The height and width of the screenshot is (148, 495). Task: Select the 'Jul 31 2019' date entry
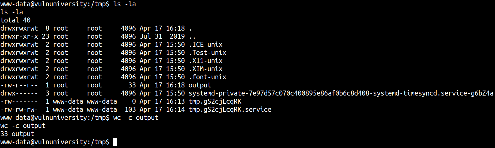click(162, 36)
